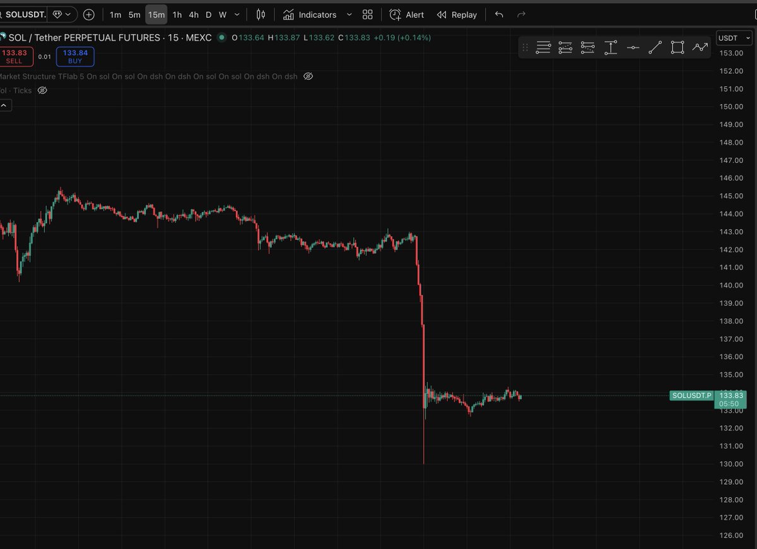Open the candlestick chart type menu
Screen dimensions: 757x549
tap(261, 15)
